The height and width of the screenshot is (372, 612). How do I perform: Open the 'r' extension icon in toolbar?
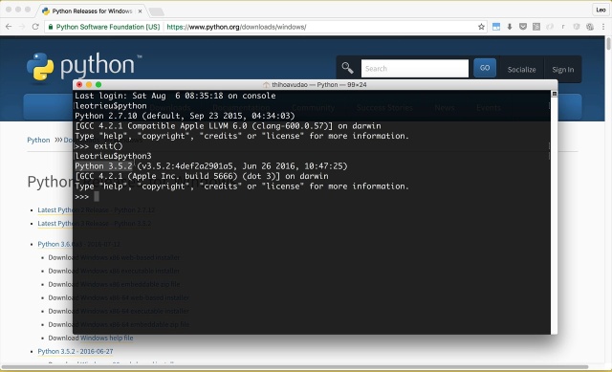[563, 27]
